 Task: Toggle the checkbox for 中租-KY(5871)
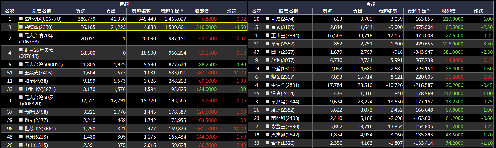[x=21, y=89]
